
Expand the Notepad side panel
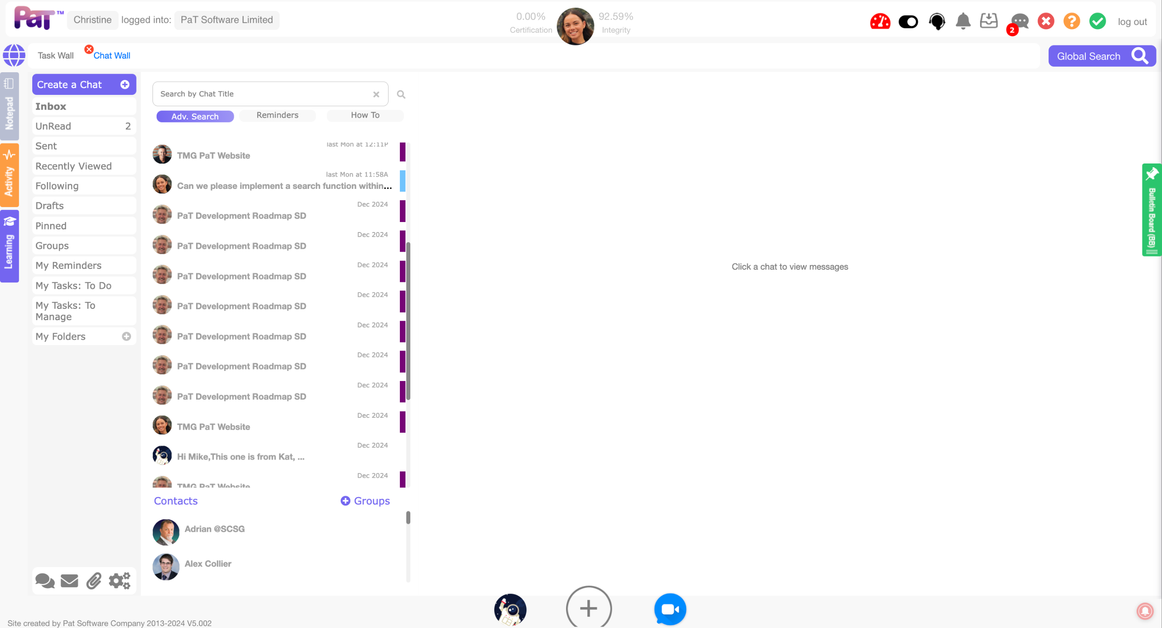[9, 106]
